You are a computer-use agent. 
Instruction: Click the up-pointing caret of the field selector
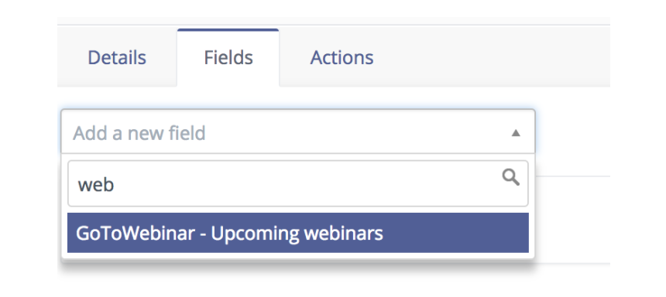click(516, 133)
